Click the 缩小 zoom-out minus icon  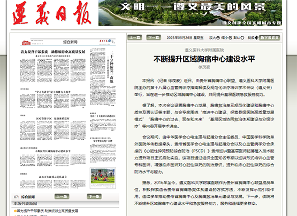coord(230,38)
